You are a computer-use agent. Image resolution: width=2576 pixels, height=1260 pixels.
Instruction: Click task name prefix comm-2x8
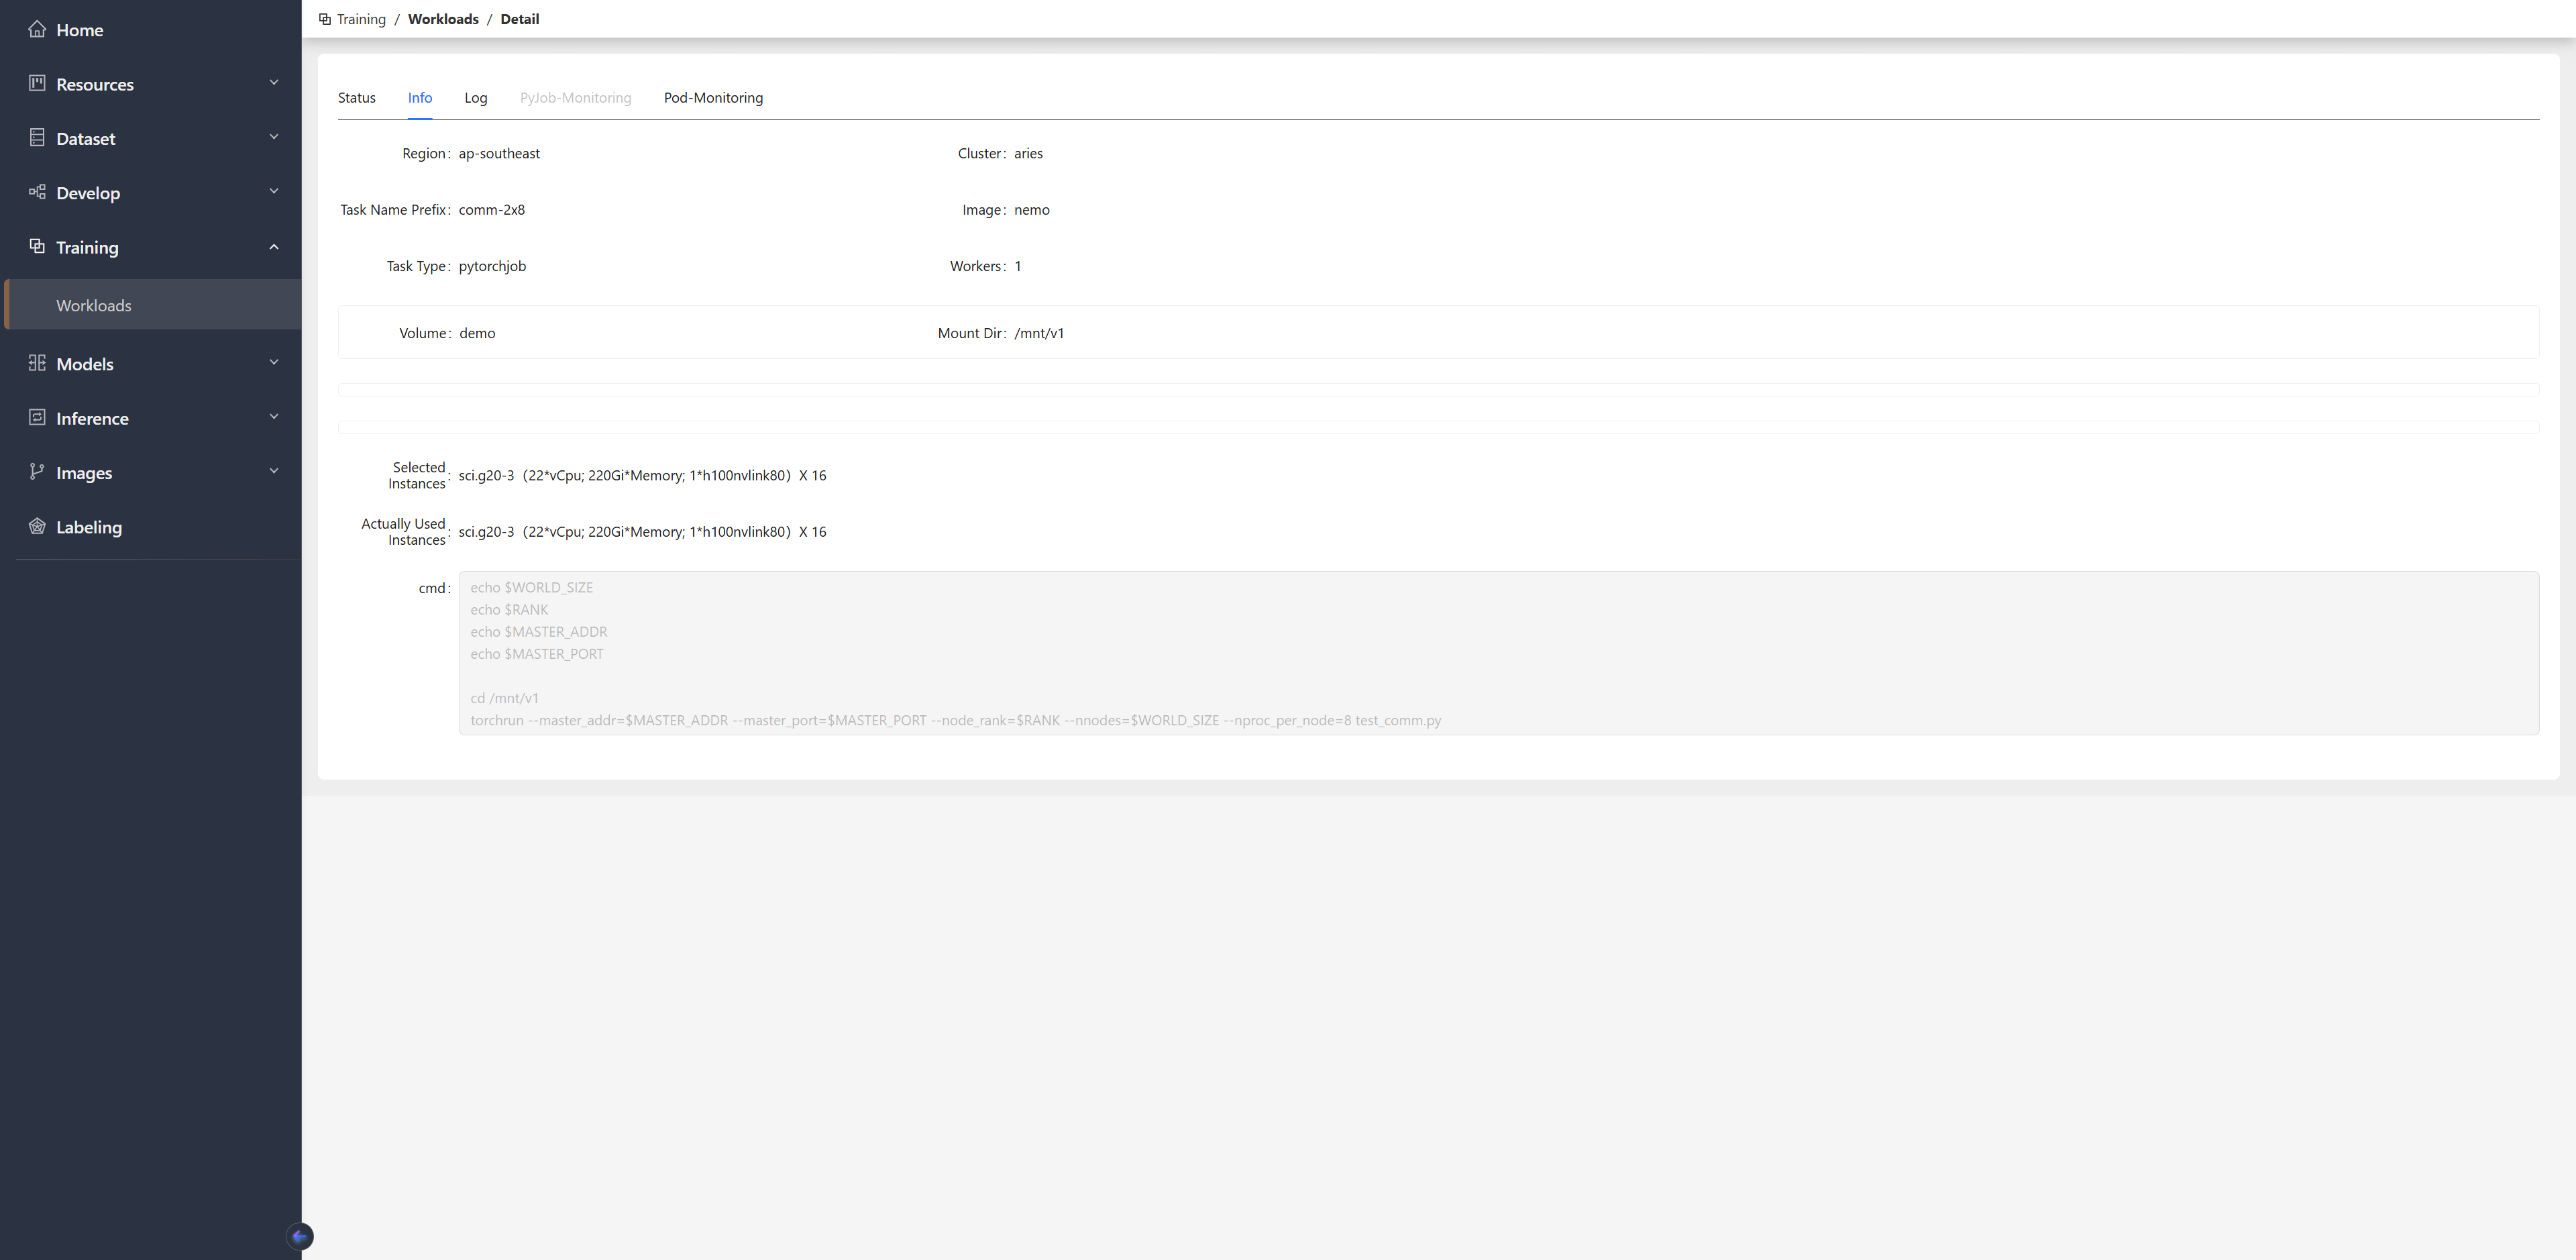click(492, 209)
